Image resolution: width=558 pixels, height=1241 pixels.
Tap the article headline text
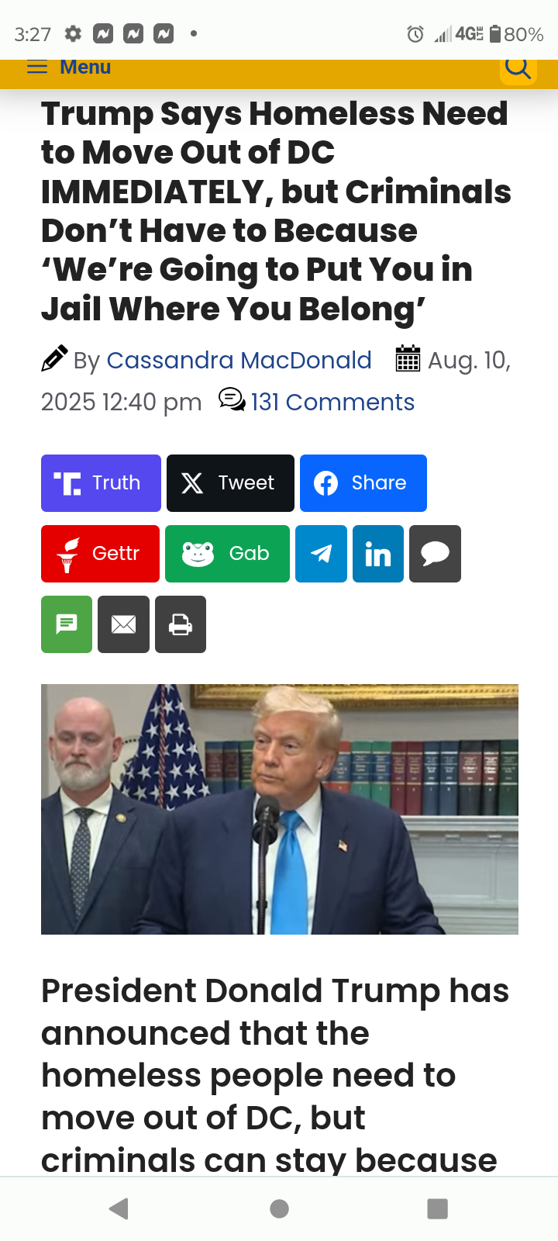[276, 211]
